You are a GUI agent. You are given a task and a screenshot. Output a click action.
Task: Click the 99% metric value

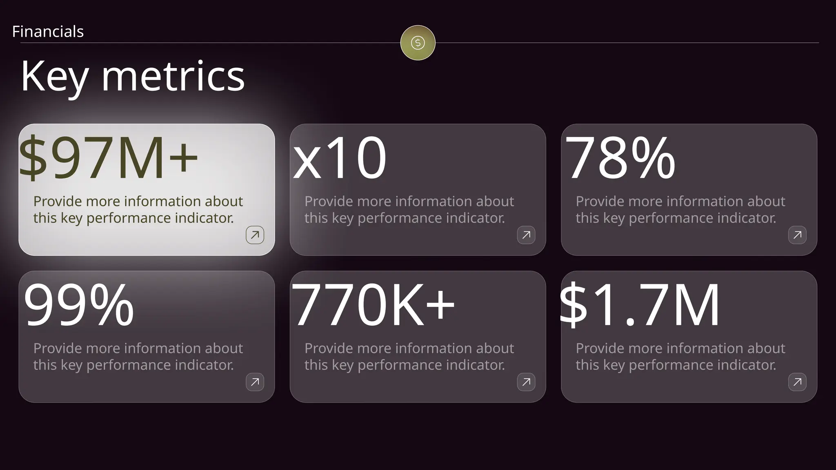coord(79,305)
